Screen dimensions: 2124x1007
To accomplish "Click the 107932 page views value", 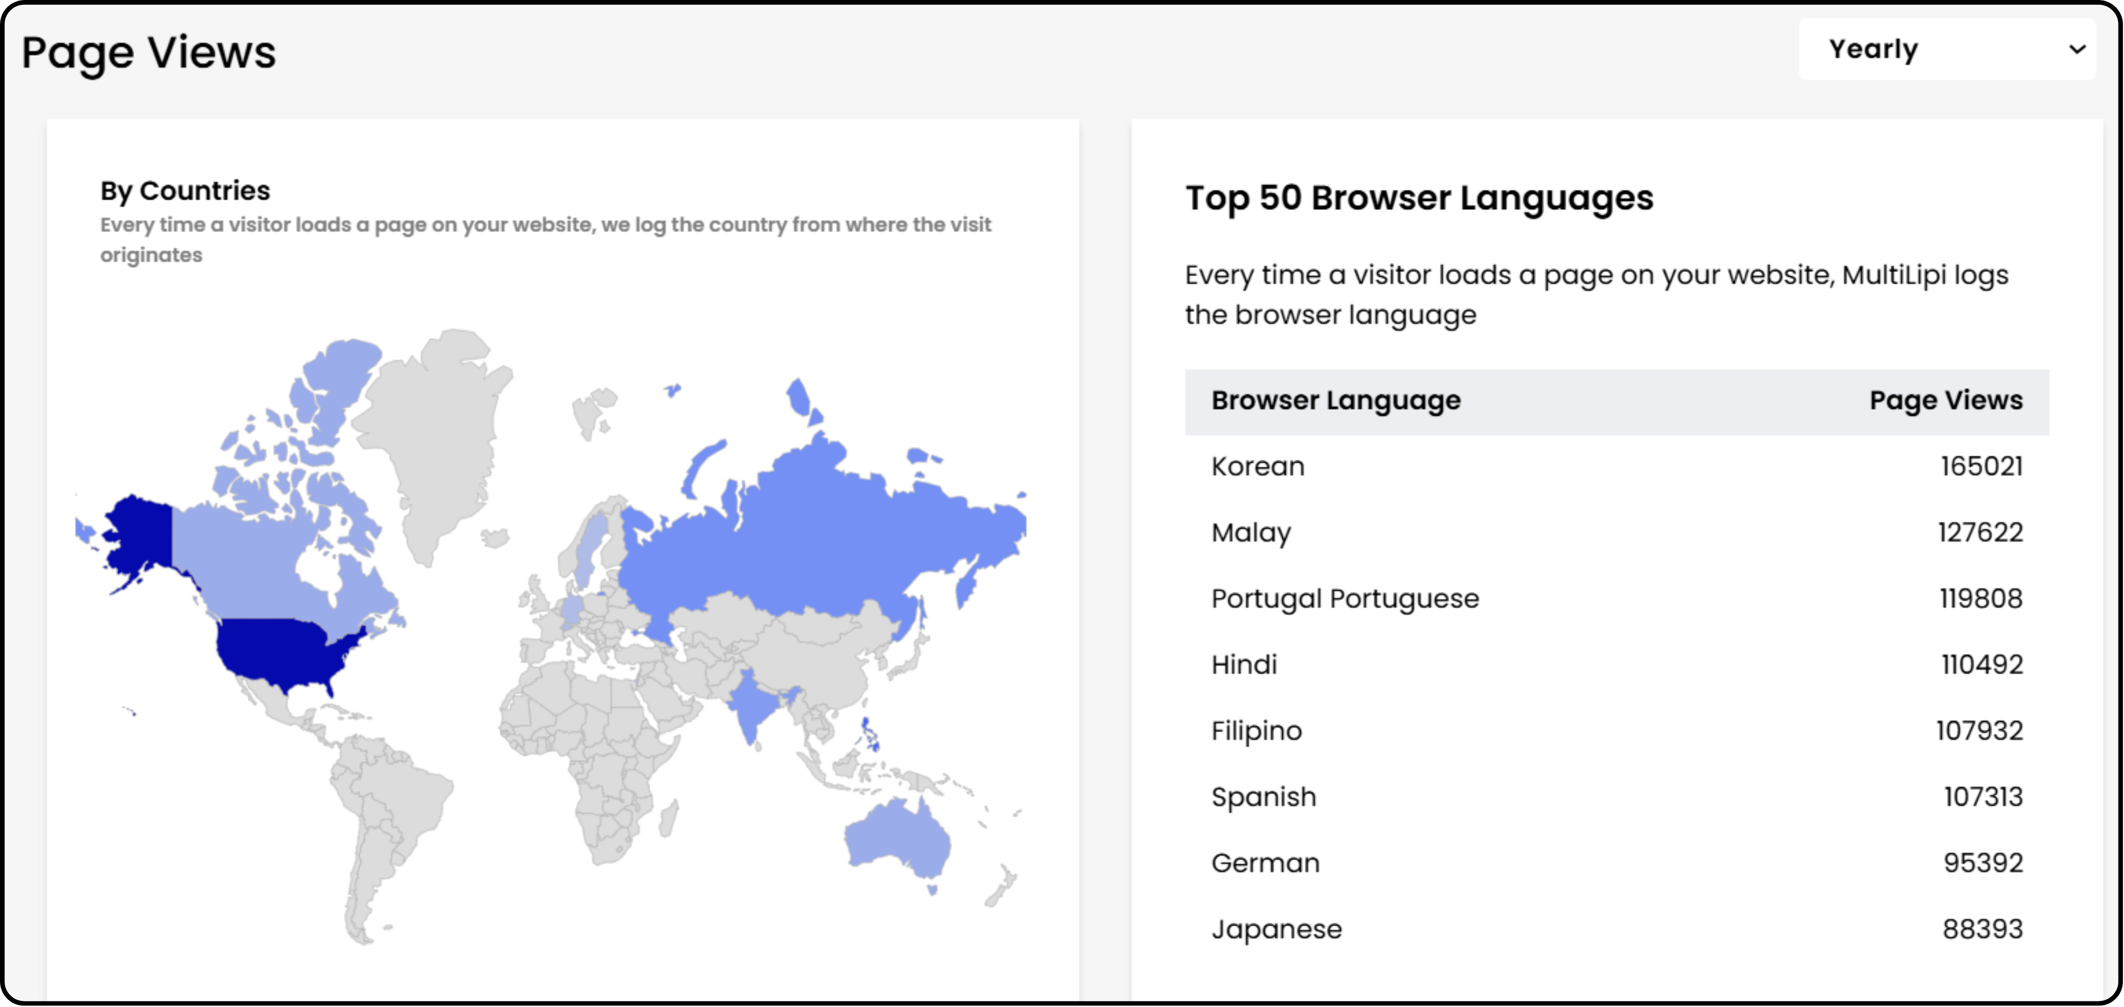I will coord(1979,731).
